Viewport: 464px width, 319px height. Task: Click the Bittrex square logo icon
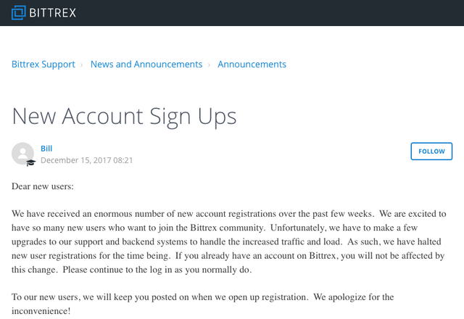pos(18,12)
